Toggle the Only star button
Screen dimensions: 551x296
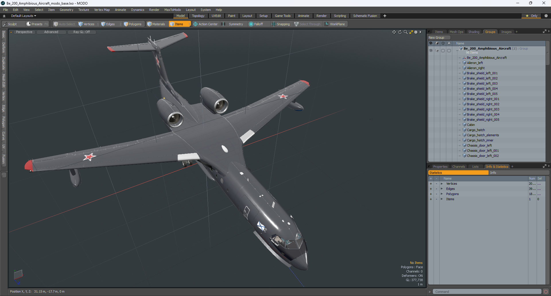(x=531, y=16)
